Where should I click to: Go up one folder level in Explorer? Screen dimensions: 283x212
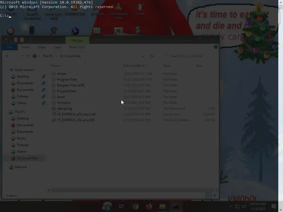[x=28, y=56]
